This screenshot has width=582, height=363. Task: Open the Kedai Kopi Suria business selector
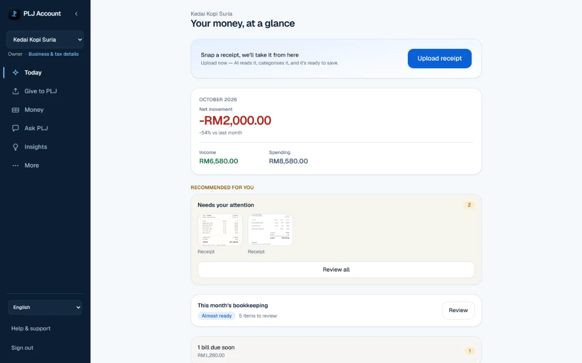tap(45, 40)
